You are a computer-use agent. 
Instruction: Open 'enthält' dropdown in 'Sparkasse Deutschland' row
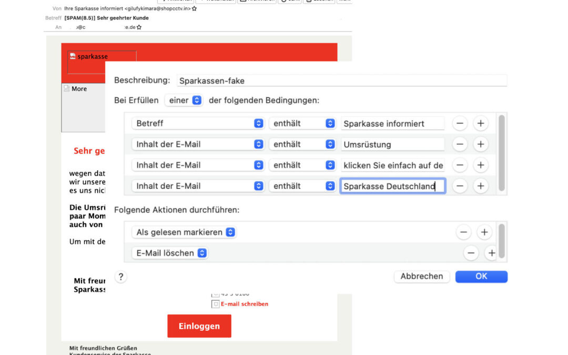tap(302, 186)
